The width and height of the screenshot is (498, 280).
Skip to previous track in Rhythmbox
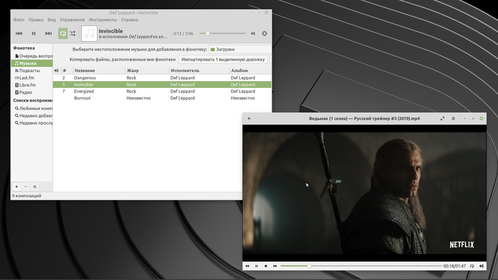(19, 33)
